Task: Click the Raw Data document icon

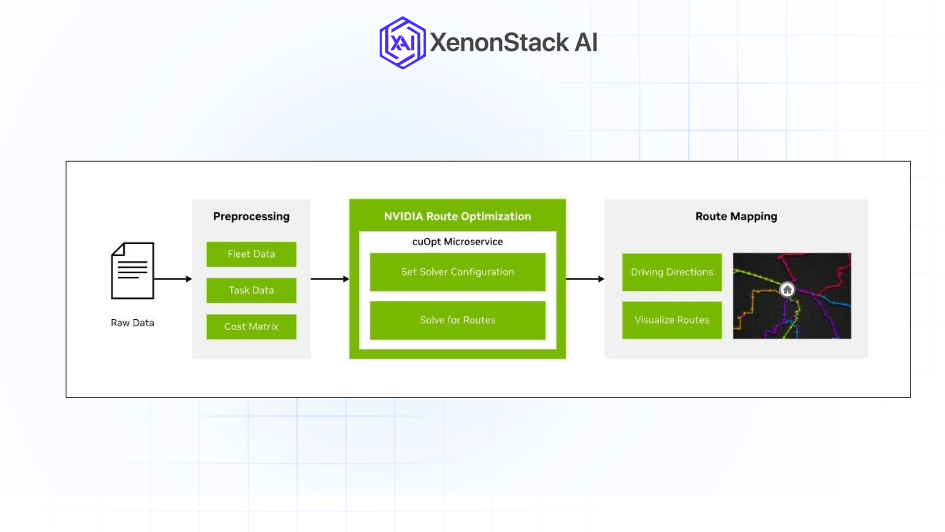Action: coord(132,270)
